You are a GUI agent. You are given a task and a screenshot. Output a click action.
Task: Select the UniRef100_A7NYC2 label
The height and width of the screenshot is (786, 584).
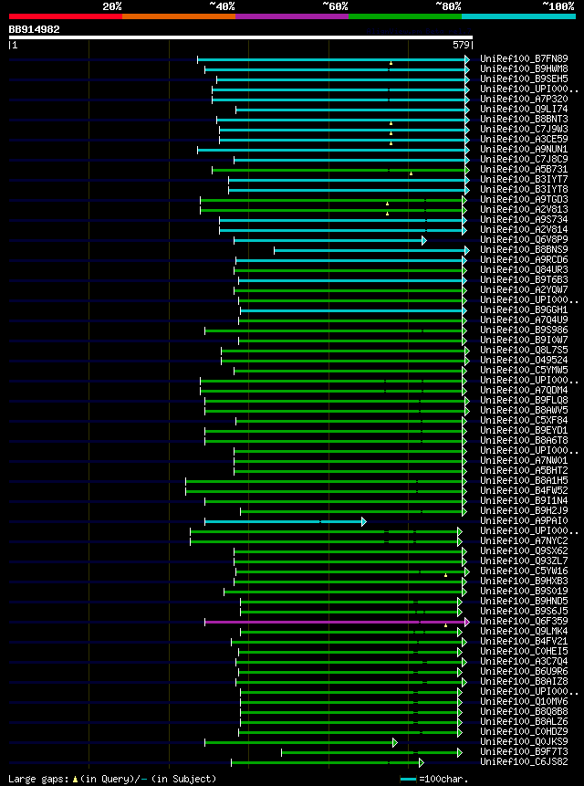[524, 540]
